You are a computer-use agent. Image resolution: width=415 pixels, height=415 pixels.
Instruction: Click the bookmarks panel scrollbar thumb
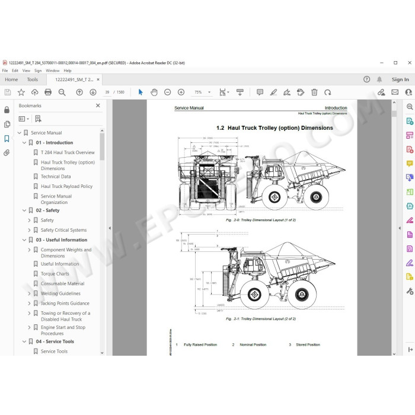102,146
